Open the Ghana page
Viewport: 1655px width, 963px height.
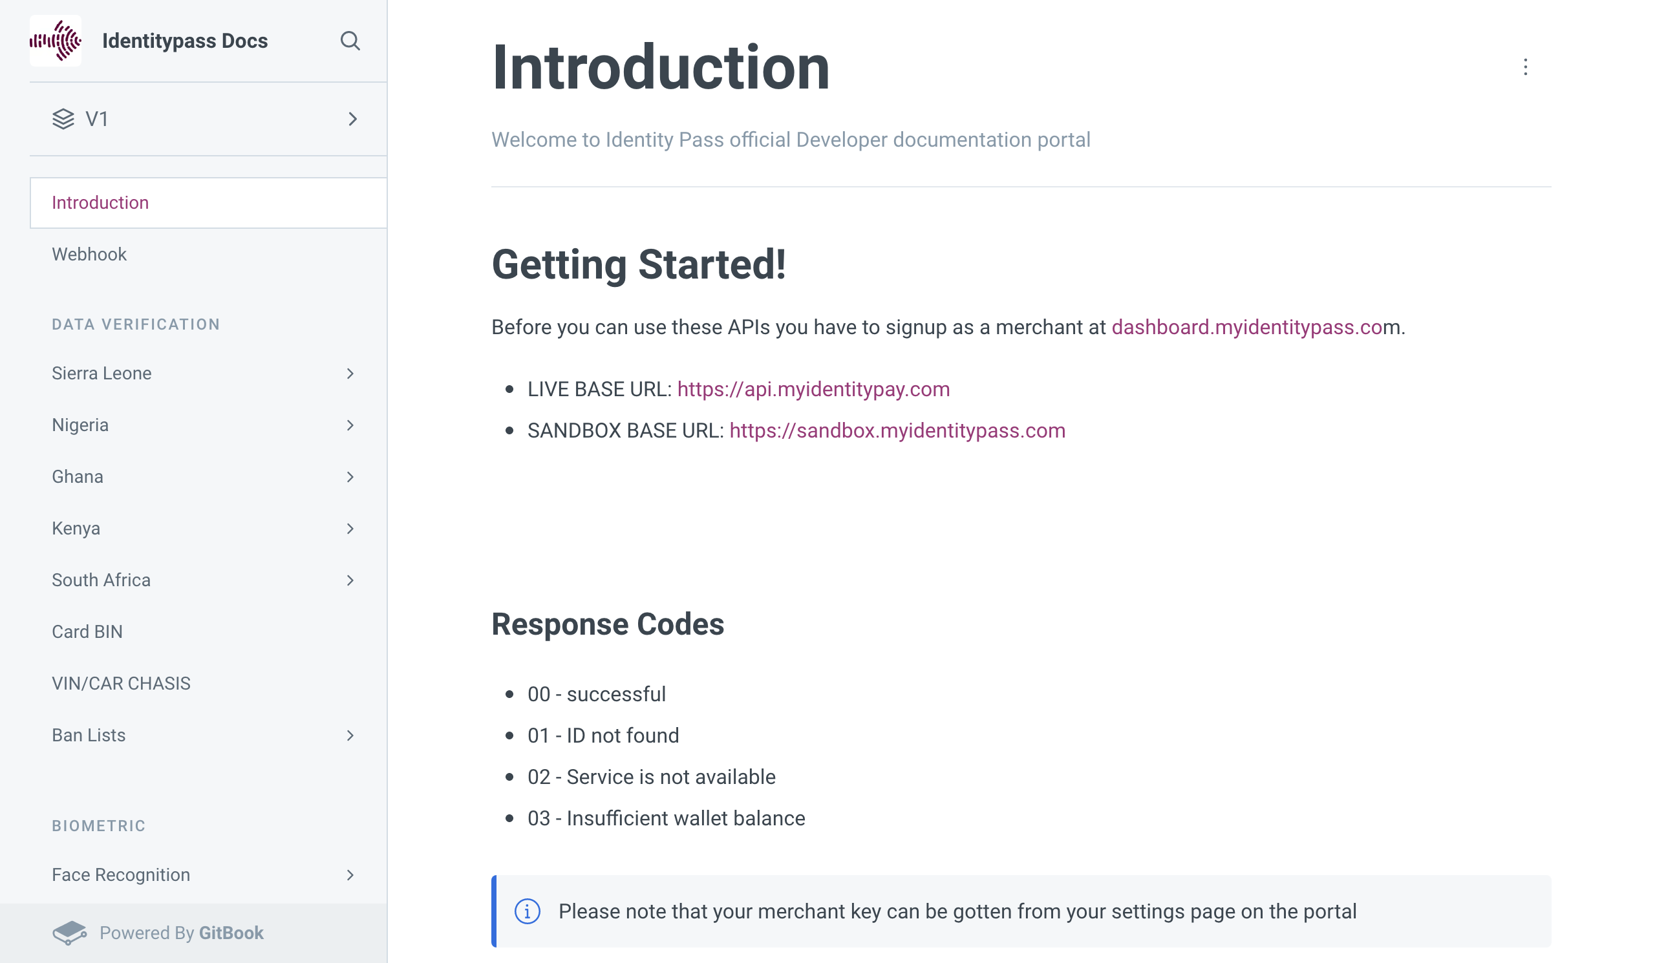pos(78,476)
